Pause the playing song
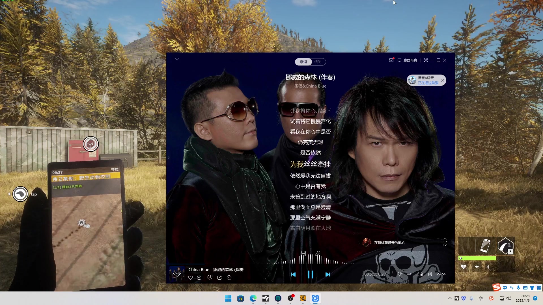This screenshot has height=305, width=543. pos(310,274)
